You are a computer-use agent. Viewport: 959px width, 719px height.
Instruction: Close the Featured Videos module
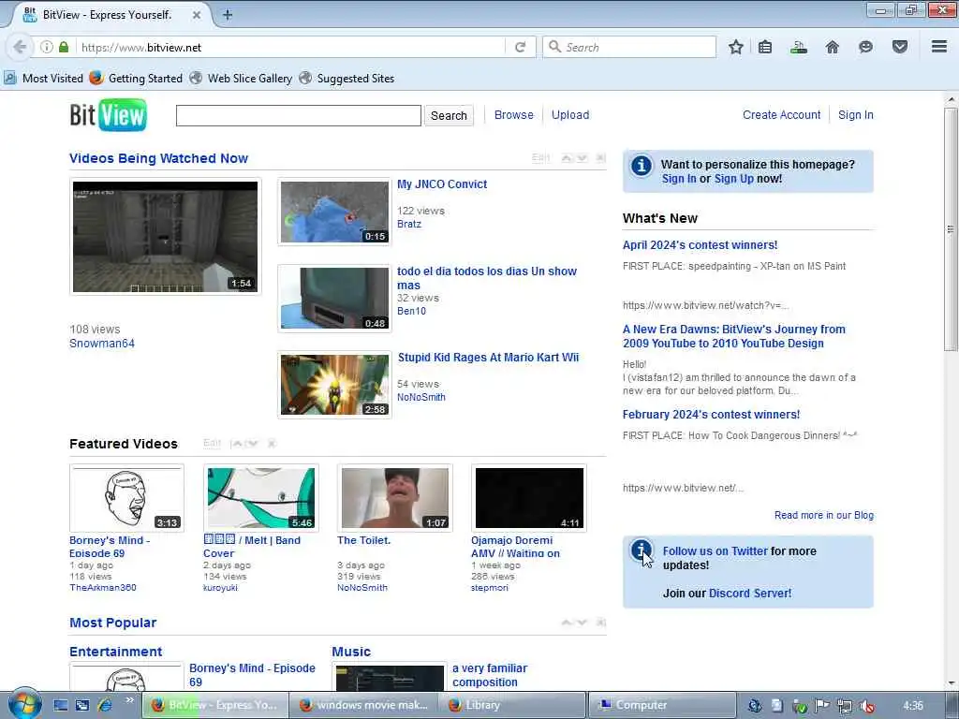click(272, 443)
